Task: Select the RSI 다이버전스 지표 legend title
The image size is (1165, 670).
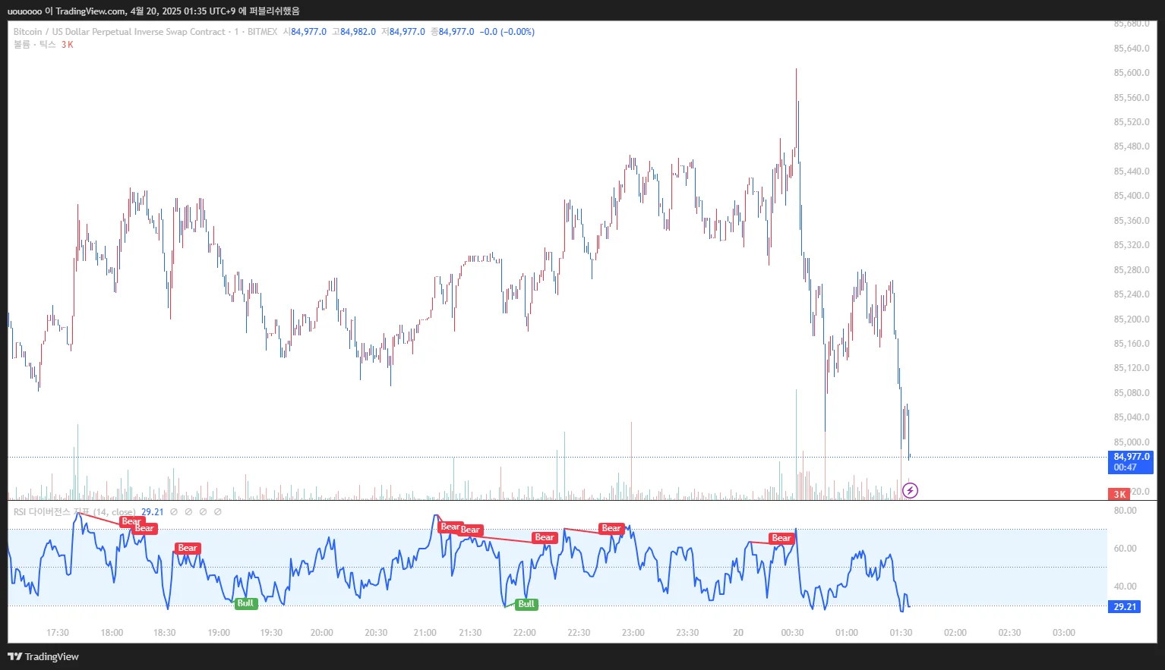Action: (x=74, y=512)
